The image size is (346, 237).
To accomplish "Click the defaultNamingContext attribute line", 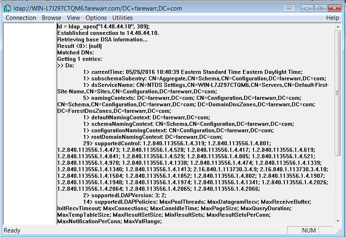I will coord(147,117).
